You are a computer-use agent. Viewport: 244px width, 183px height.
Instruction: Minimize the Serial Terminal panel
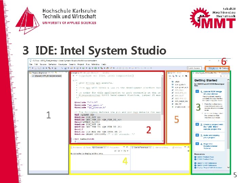(185, 147)
